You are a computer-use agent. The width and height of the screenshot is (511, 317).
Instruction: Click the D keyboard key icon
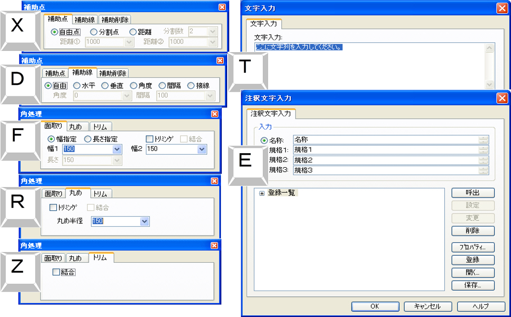point(17,79)
